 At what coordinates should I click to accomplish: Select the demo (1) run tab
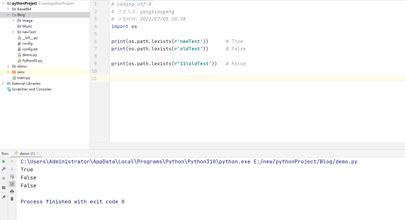click(x=27, y=154)
